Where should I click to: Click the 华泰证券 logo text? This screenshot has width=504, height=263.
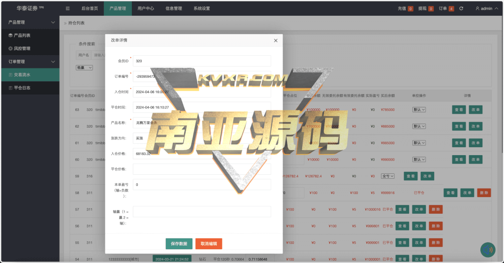coord(27,8)
